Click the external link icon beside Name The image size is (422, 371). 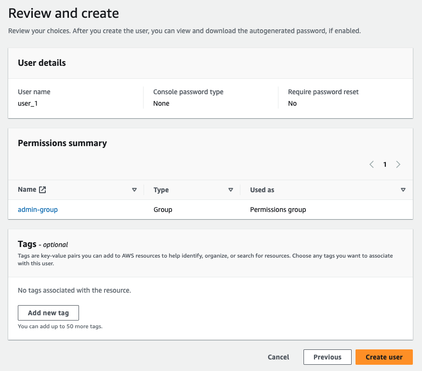42,190
